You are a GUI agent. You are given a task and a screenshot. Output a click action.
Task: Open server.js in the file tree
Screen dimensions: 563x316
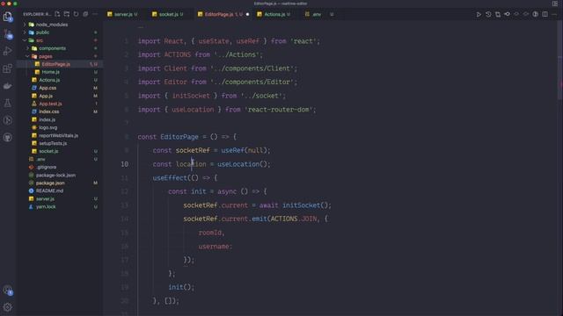pyautogui.click(x=45, y=198)
